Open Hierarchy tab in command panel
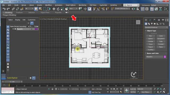The width and height of the screenshot is (170, 95). [x=154, y=20]
